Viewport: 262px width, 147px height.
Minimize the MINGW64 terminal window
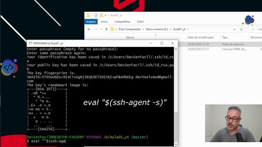click(151, 43)
